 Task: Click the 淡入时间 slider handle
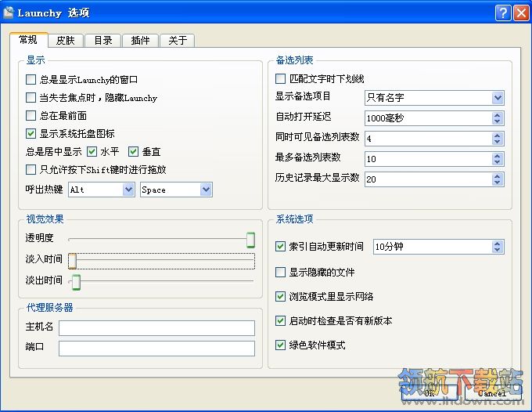(72, 261)
